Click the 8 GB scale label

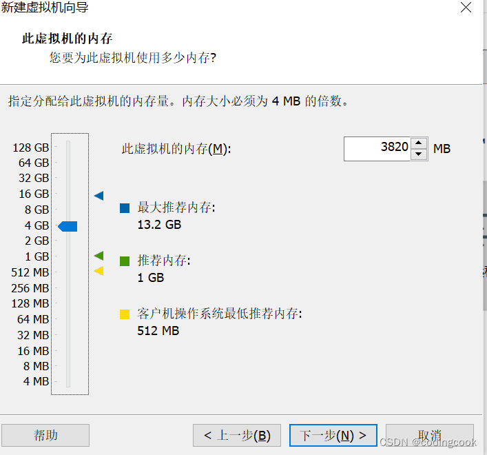(37, 210)
